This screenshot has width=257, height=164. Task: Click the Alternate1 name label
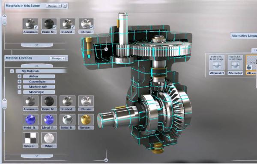click(217, 73)
